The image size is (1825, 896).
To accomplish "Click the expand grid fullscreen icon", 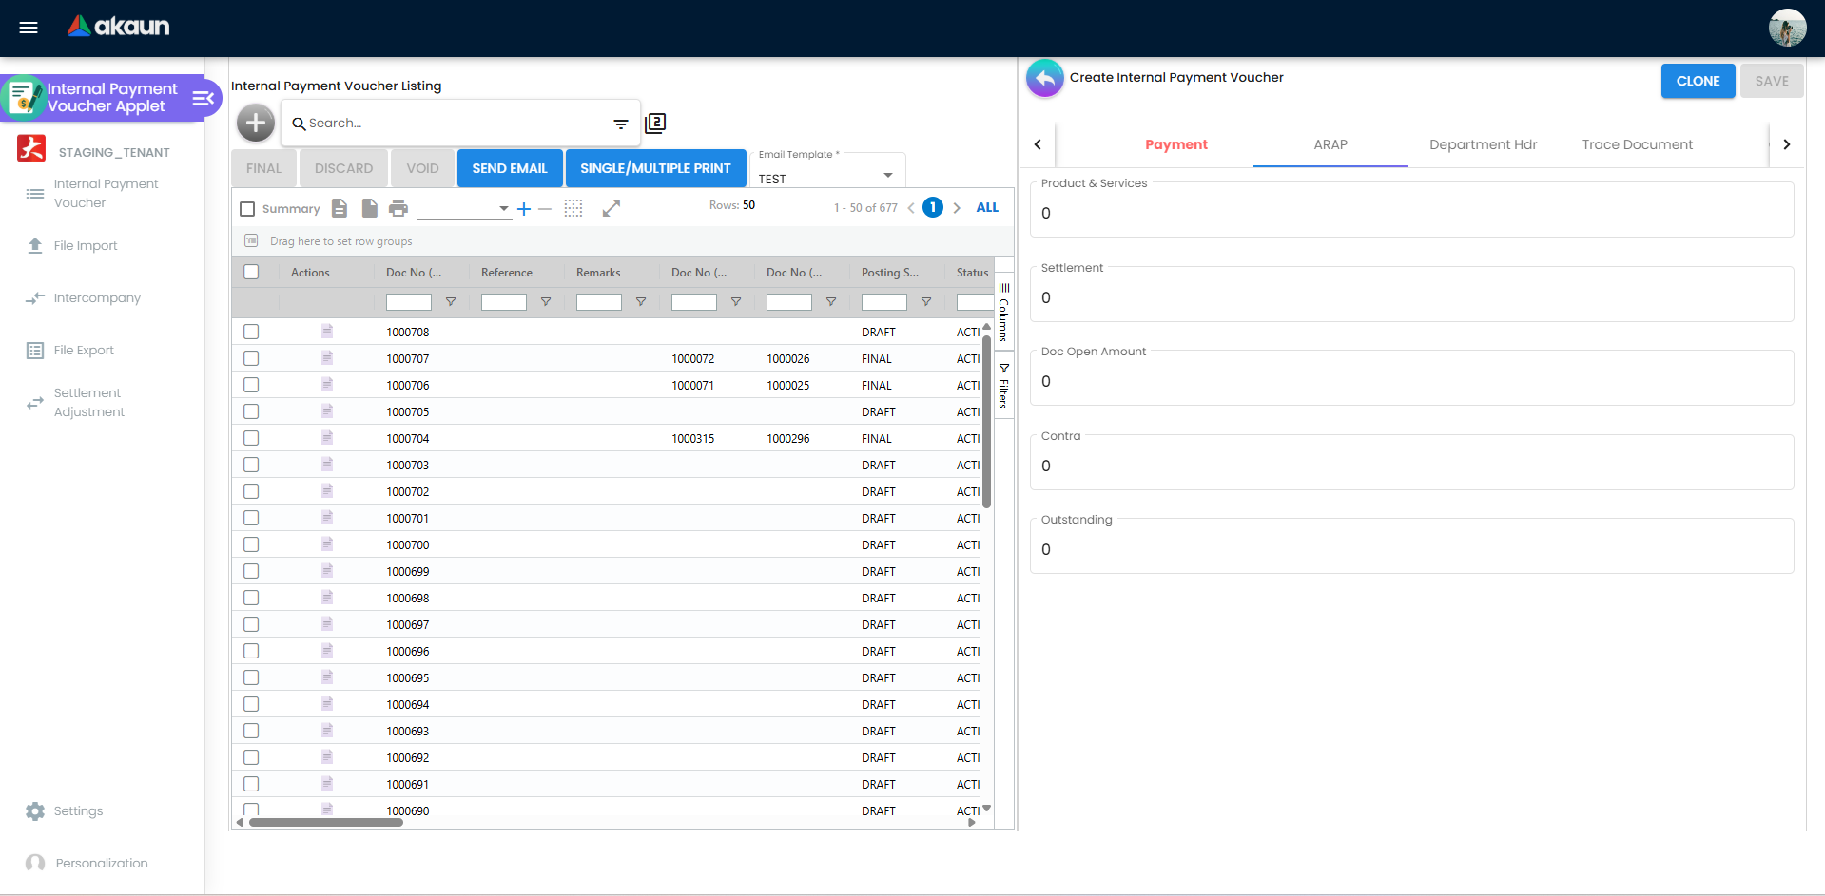I will pos(612,208).
